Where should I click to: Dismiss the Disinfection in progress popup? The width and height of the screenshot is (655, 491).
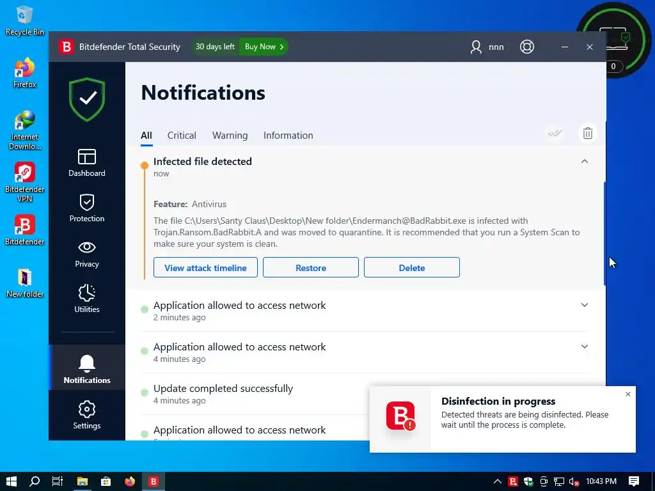[x=628, y=394]
